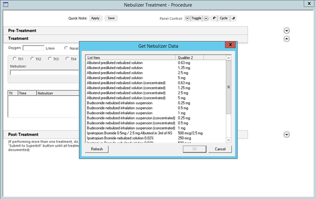The image size is (316, 199).
Task: Click the Quick Note Apply button
Action: point(95,18)
